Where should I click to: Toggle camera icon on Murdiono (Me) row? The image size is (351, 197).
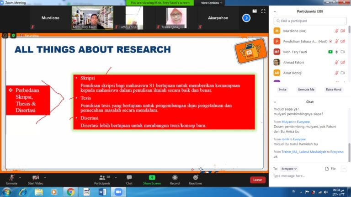pyautogui.click(x=343, y=31)
